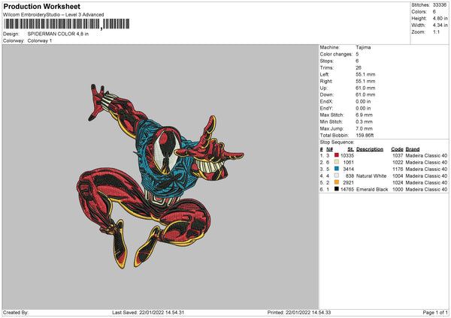Click the 'Stops:' label
The height and width of the screenshot is (318, 451).
coord(327,61)
